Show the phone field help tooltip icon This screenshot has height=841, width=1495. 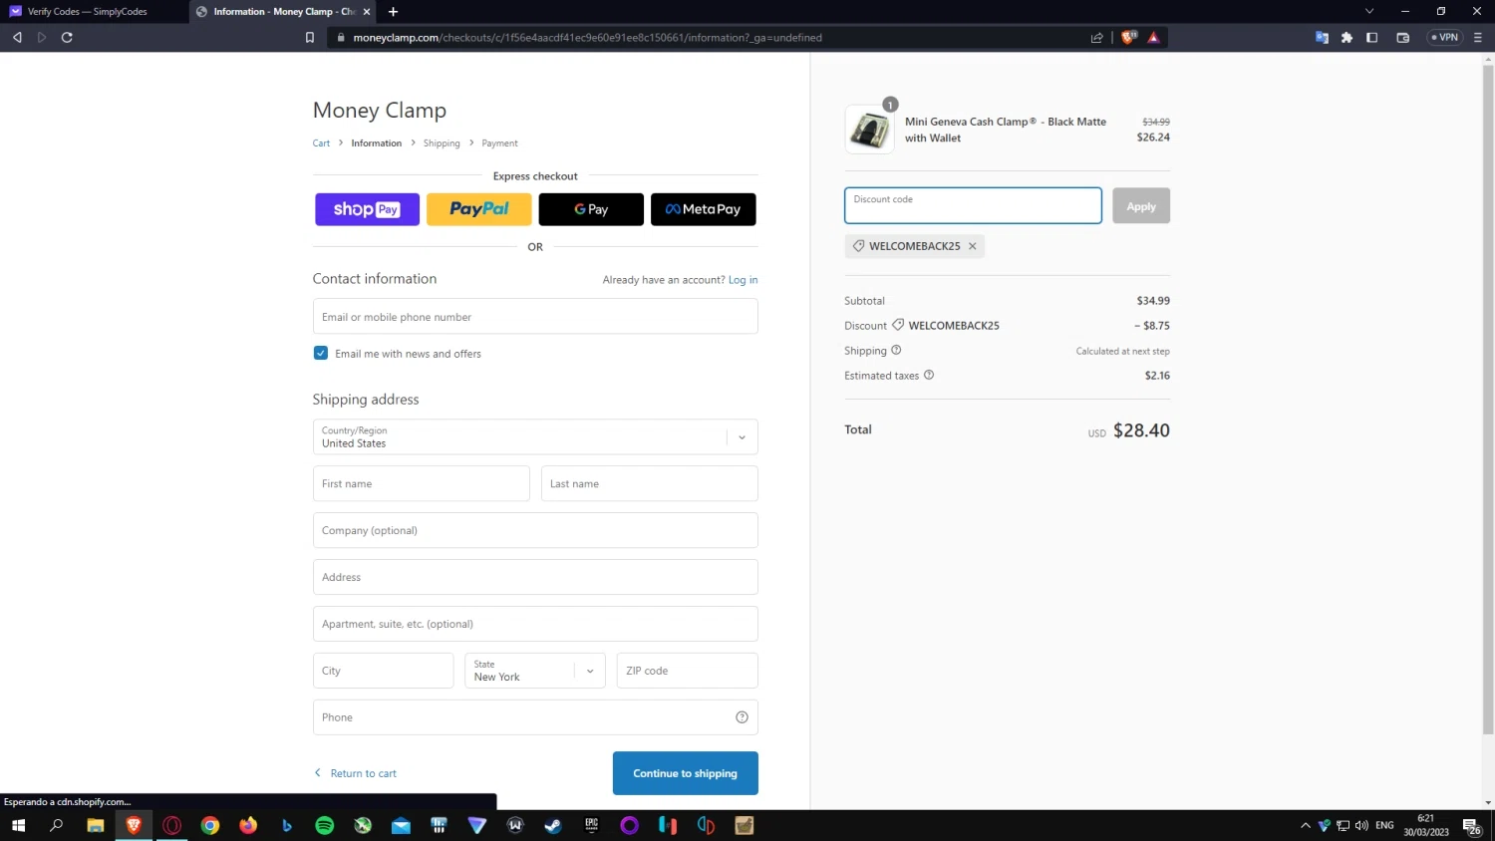pyautogui.click(x=742, y=717)
